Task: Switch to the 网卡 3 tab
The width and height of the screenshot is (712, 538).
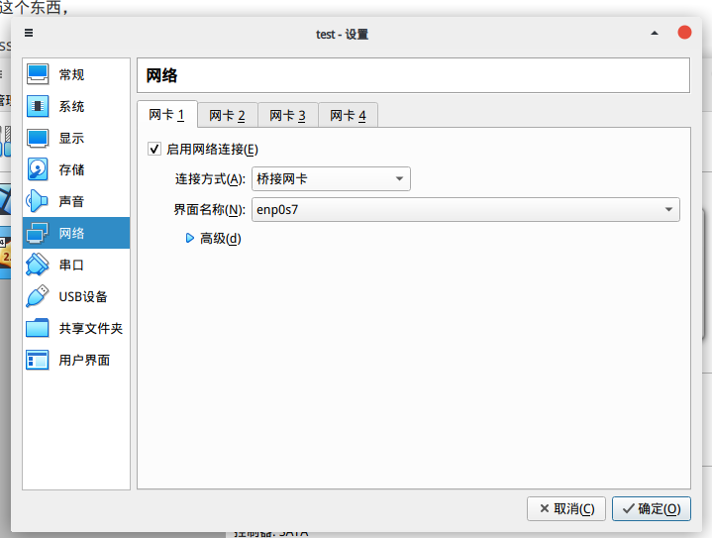Action: point(287,116)
